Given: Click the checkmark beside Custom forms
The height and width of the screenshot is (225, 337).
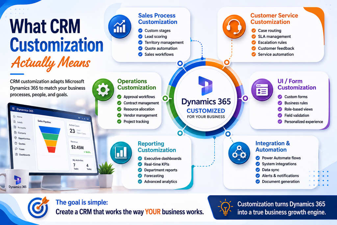Looking at the screenshot, I should click(x=280, y=97).
